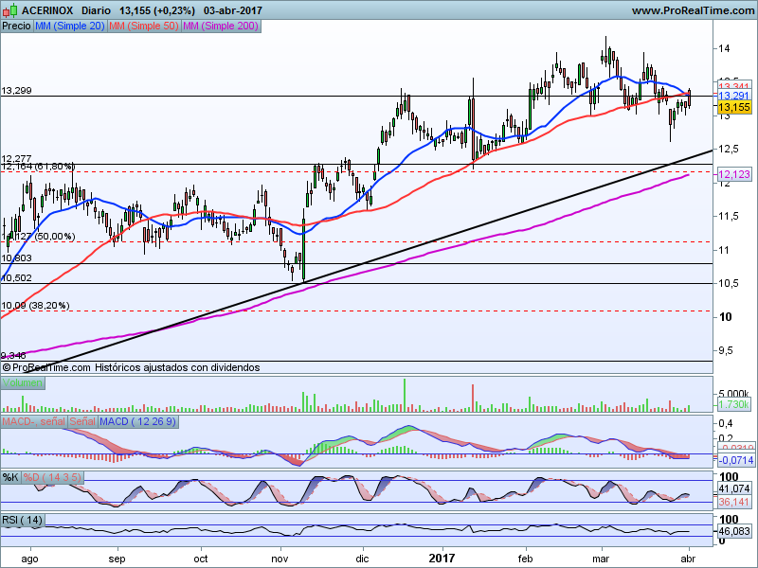758x568 pixels.
Task: Click the feb month label on time axis
Action: tap(525, 559)
